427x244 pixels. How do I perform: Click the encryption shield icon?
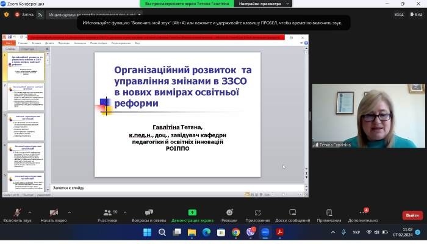(x=7, y=15)
